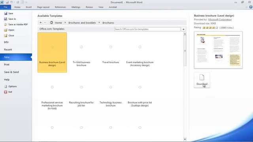253x142 pixels.
Task: Click the Save as Adobe PDF icon
Action: [x=6, y=24]
